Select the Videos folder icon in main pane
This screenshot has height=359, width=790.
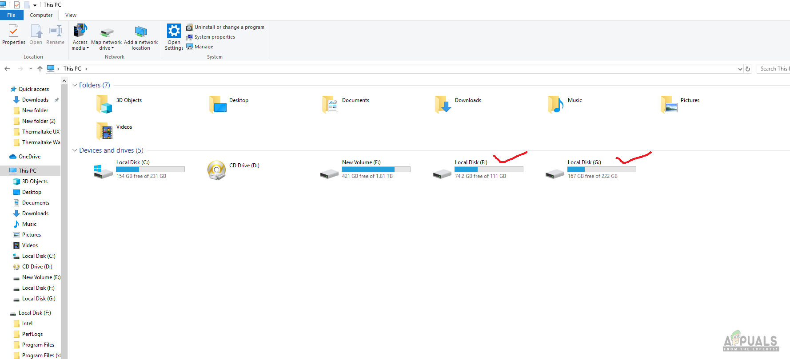[x=104, y=131]
